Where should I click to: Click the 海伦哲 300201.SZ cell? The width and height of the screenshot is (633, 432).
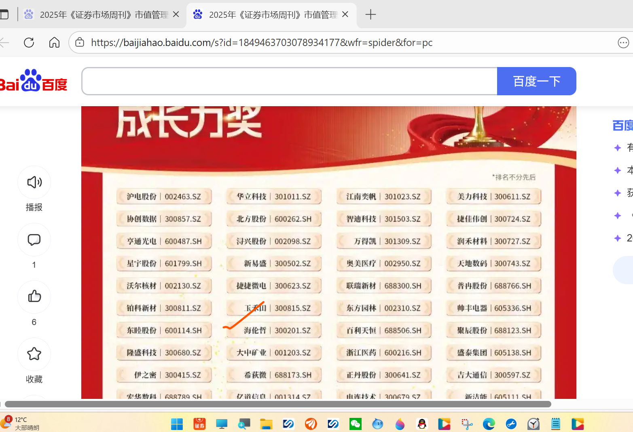[274, 330]
